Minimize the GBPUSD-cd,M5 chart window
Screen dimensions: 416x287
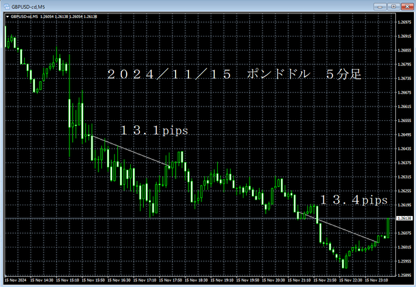(x=380, y=6)
